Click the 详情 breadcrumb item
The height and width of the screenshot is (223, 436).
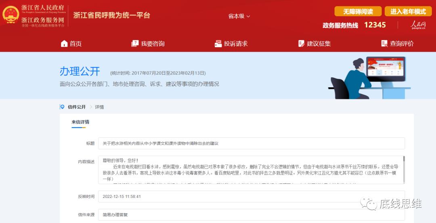click(x=99, y=107)
